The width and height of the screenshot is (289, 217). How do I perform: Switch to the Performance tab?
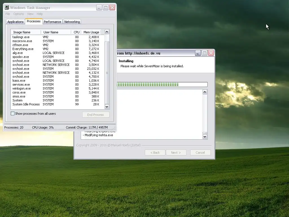[x=52, y=22]
